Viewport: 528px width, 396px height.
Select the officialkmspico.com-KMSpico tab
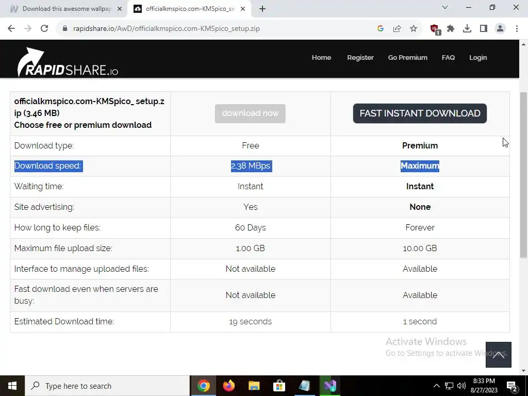[x=190, y=9]
